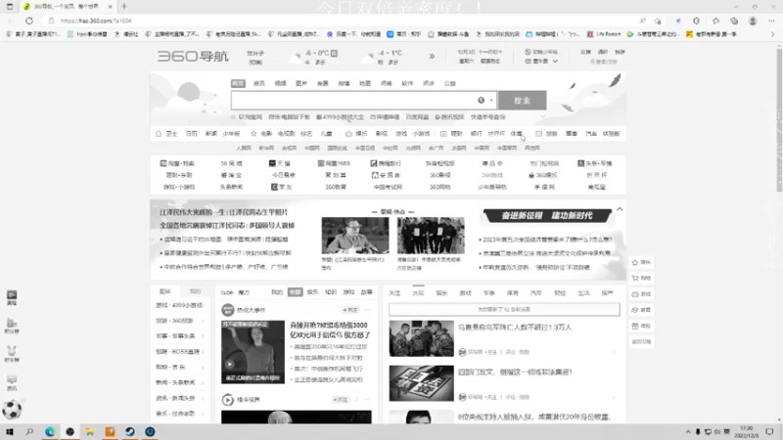Click the browser address bar URL
This screenshot has width=783, height=440.
tap(96, 21)
